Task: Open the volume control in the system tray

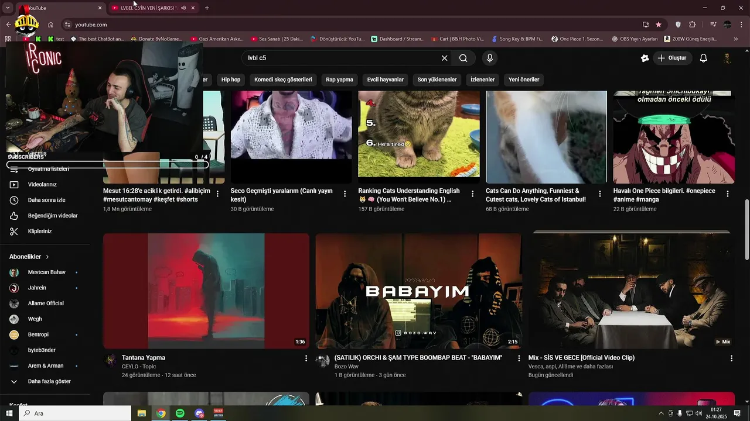Action: [698, 413]
